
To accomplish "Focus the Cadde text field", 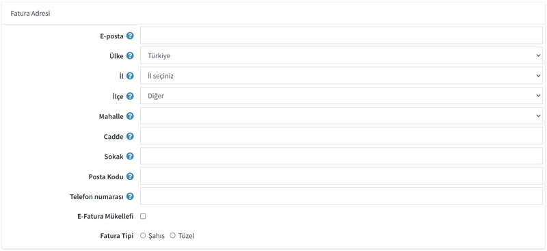I will [x=341, y=136].
